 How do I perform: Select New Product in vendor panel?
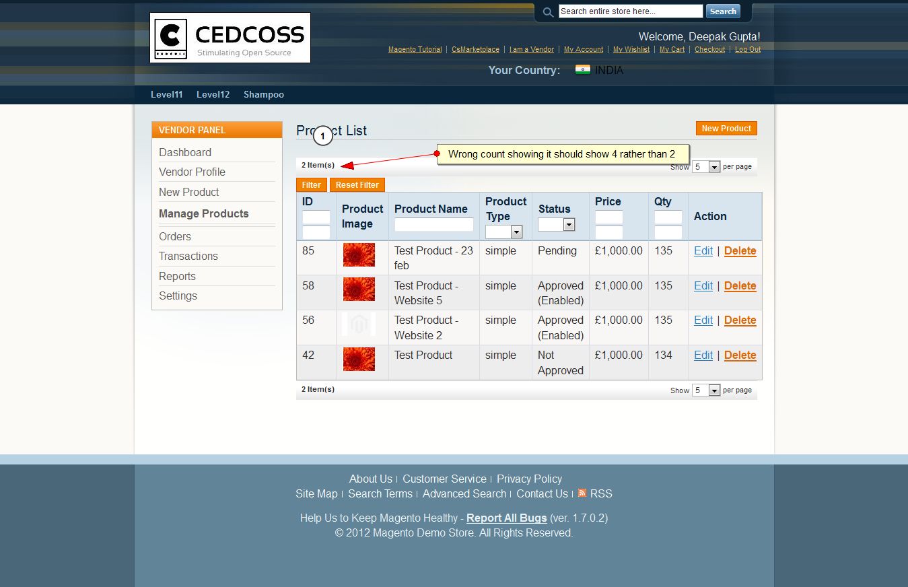189,192
